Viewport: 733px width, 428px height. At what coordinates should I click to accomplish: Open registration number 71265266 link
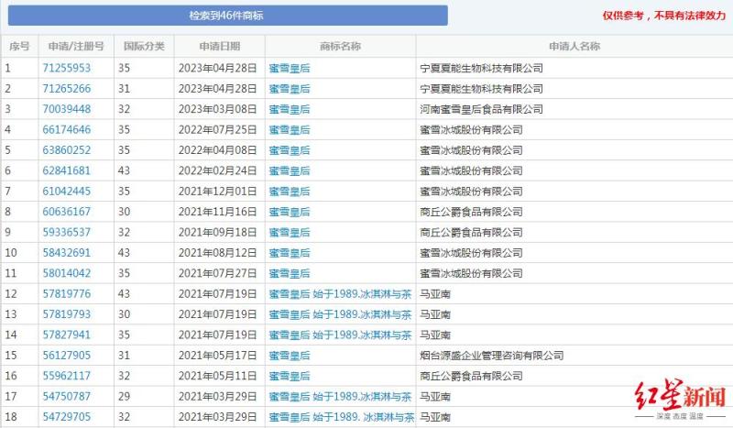[66, 89]
